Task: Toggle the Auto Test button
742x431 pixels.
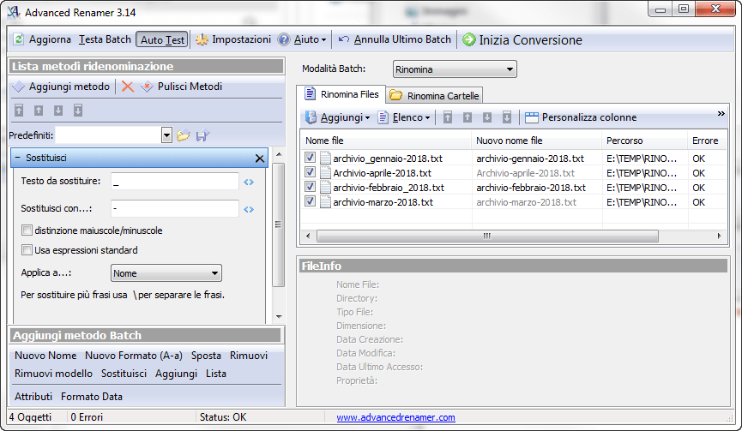Action: pyautogui.click(x=162, y=39)
